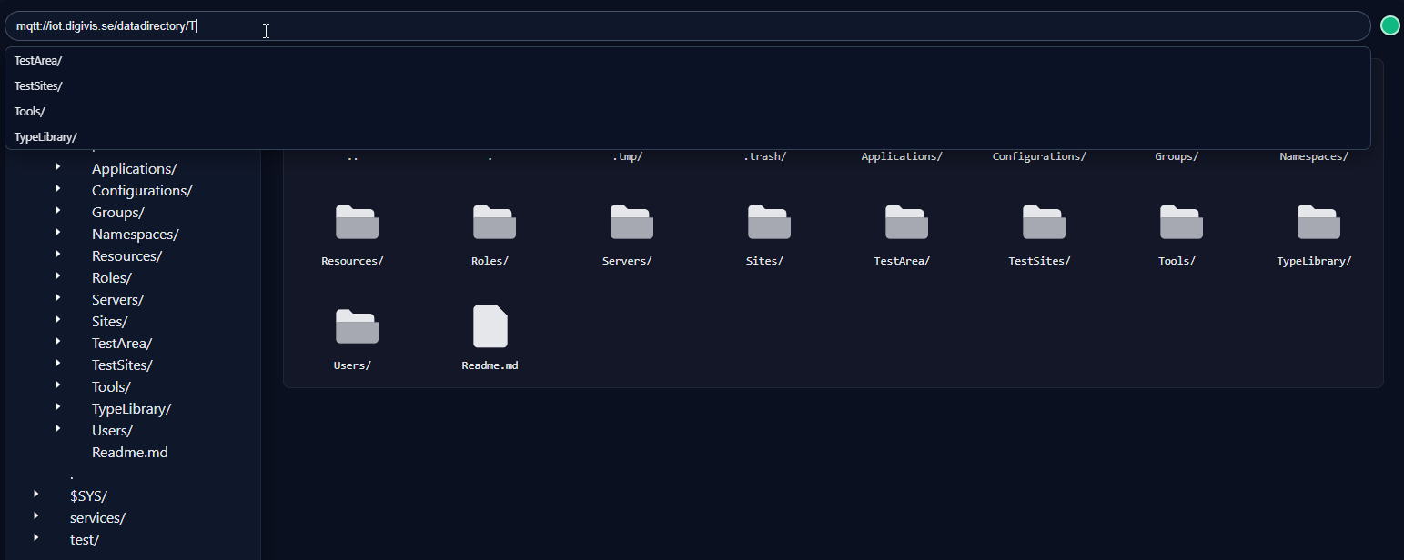Pick Tools/ from the autocomplete dropdown

30,111
